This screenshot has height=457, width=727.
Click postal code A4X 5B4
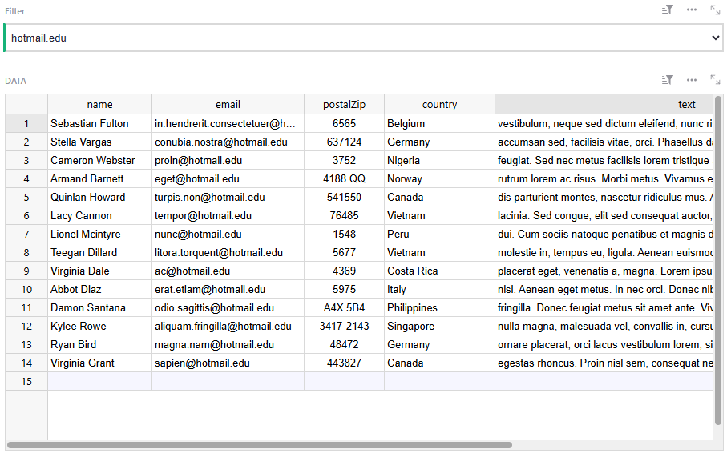[344, 308]
